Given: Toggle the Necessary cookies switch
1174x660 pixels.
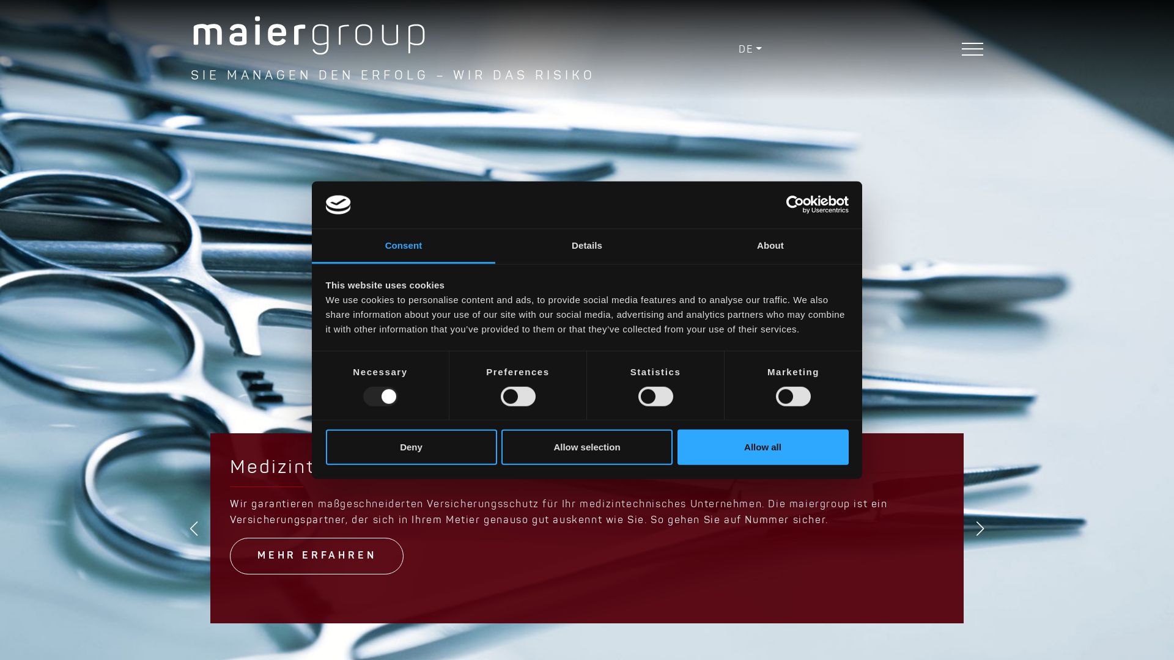Looking at the screenshot, I should (x=380, y=397).
